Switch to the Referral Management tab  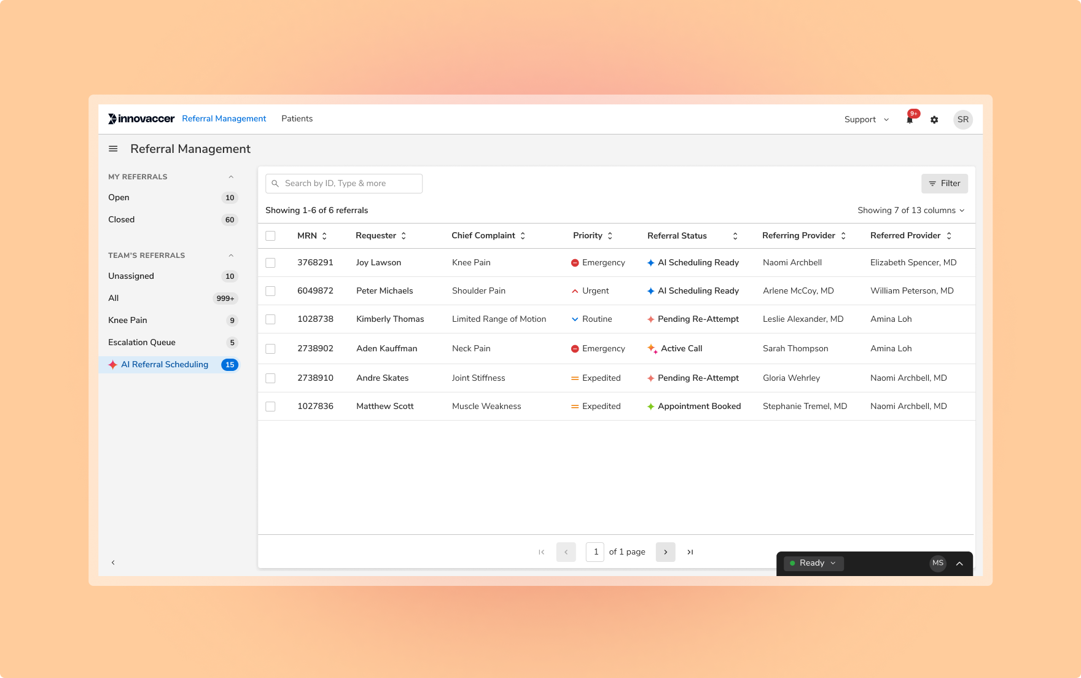pos(224,119)
